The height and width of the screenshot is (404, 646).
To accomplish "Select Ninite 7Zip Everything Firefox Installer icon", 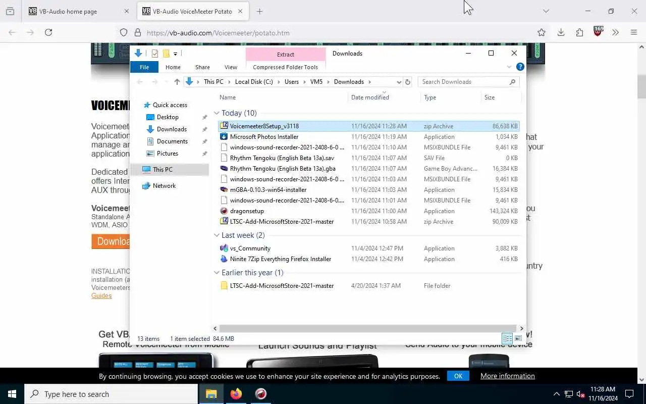I will (x=224, y=259).
